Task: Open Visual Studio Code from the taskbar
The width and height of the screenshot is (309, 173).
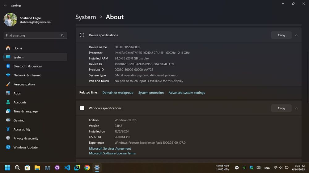Action: [67, 168]
